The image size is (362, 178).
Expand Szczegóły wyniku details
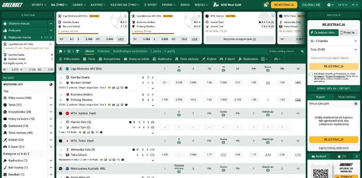coord(15,63)
